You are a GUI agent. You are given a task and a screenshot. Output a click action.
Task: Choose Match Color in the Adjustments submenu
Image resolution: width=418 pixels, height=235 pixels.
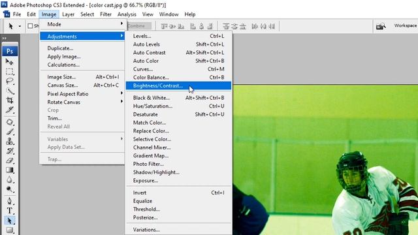click(178, 123)
